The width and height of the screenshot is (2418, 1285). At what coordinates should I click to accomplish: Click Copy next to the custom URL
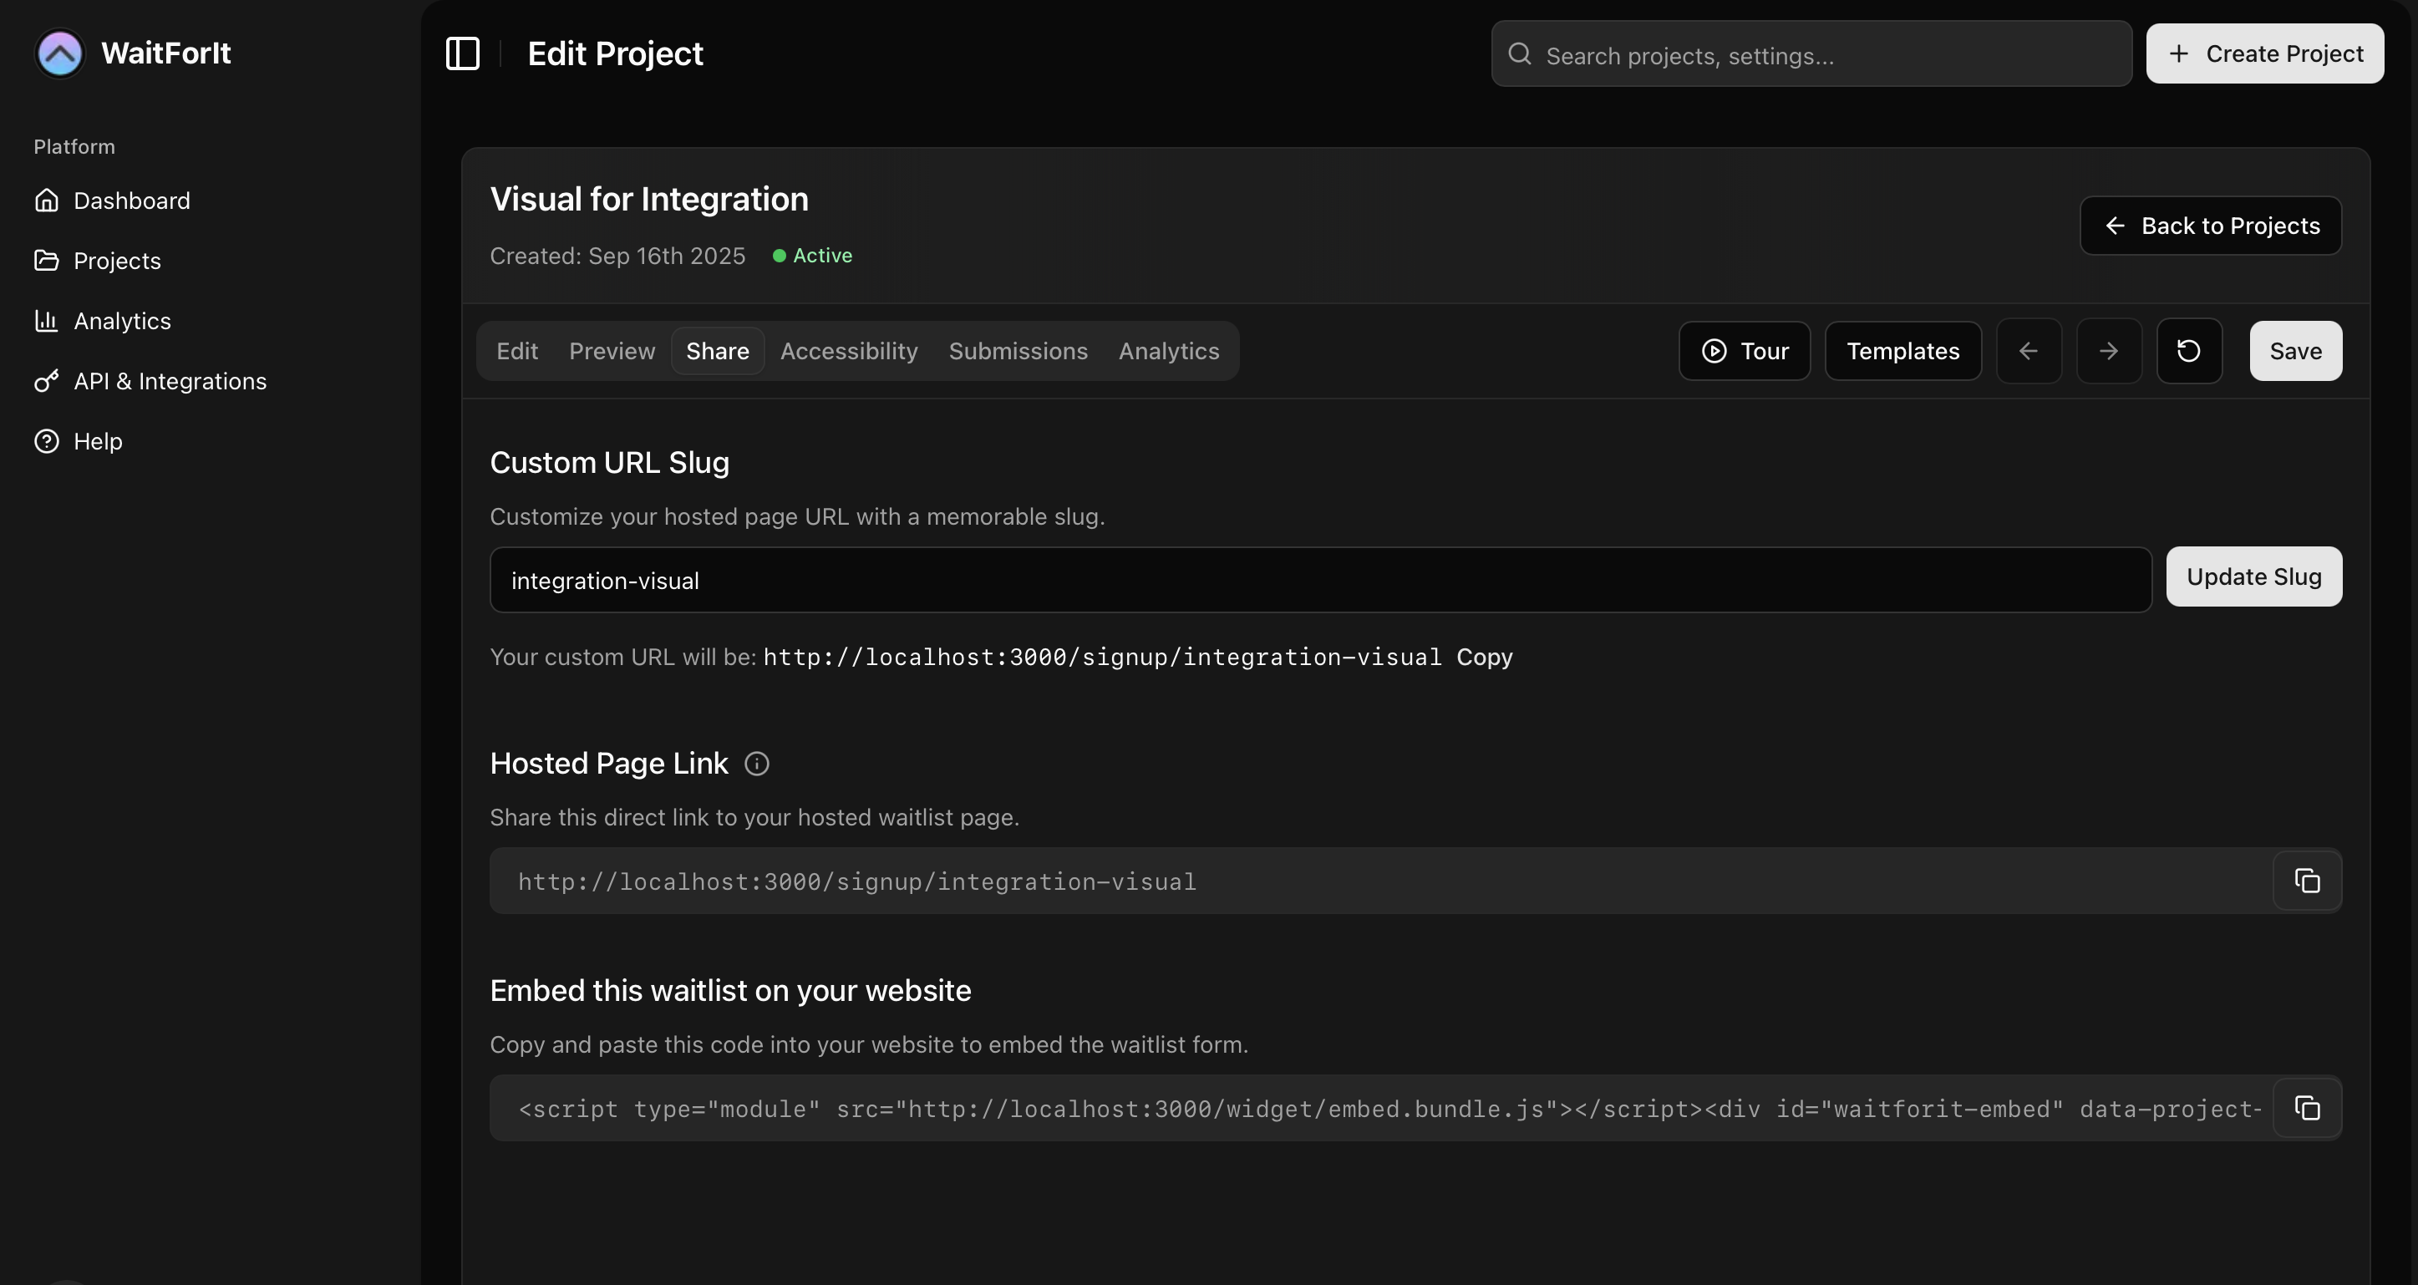[x=1485, y=657]
